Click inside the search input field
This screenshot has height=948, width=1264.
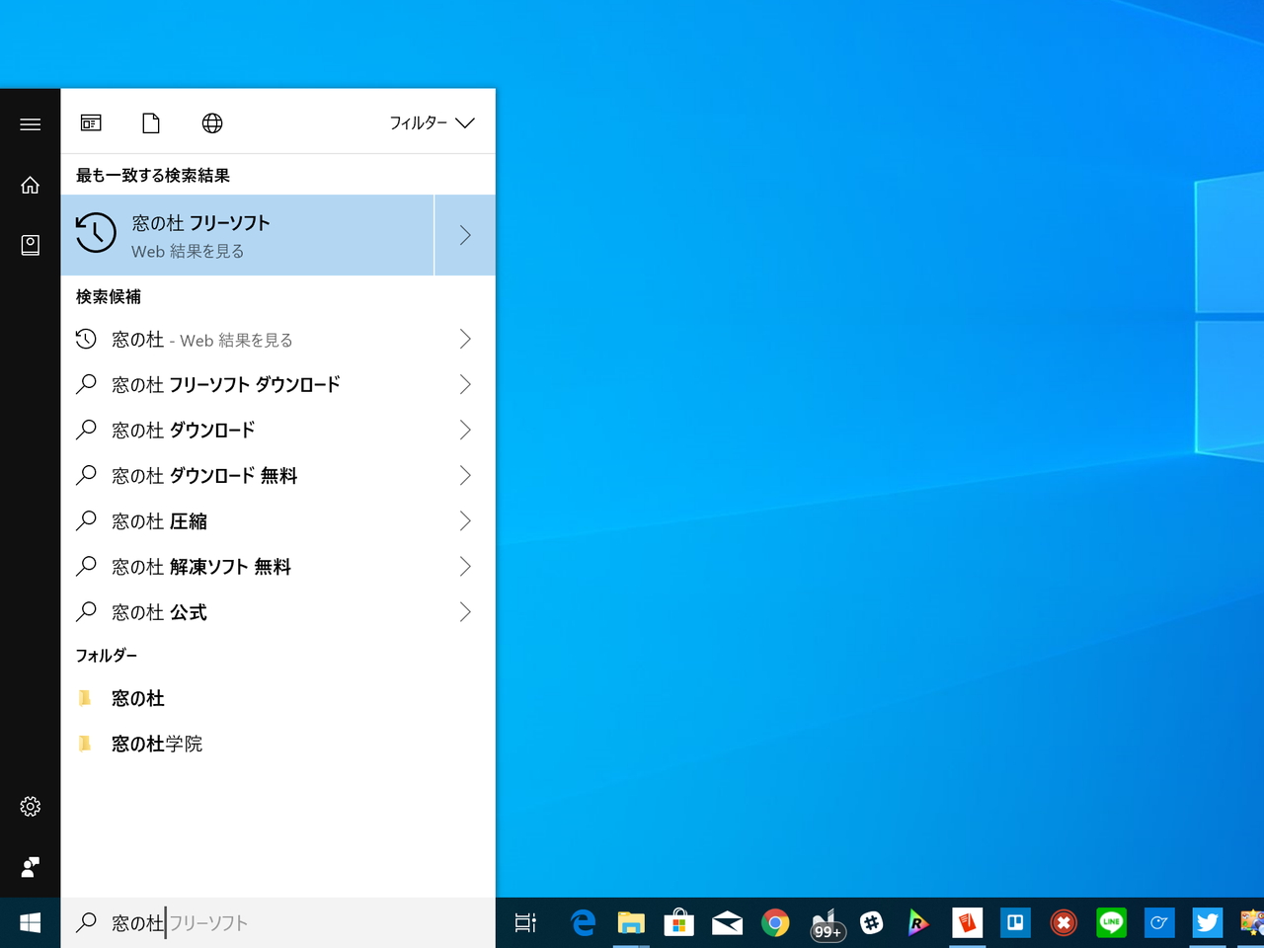tap(247, 922)
